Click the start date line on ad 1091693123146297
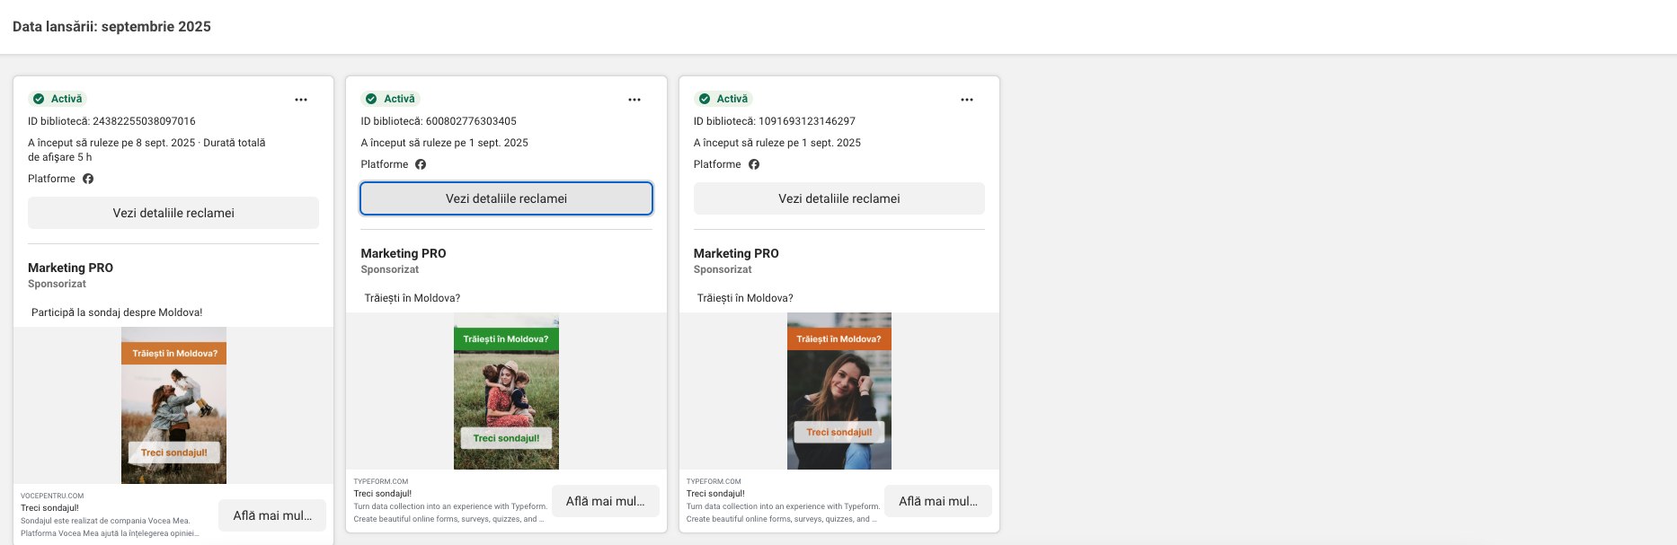This screenshot has height=545, width=1677. tap(777, 143)
